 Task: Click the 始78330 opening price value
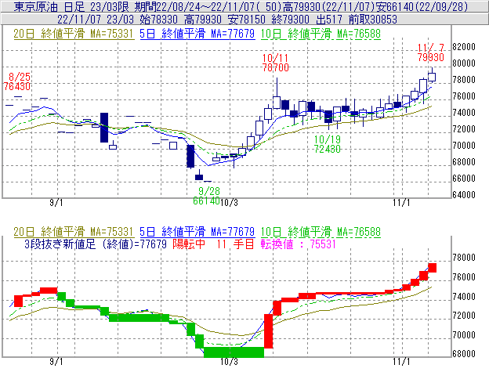point(159,20)
